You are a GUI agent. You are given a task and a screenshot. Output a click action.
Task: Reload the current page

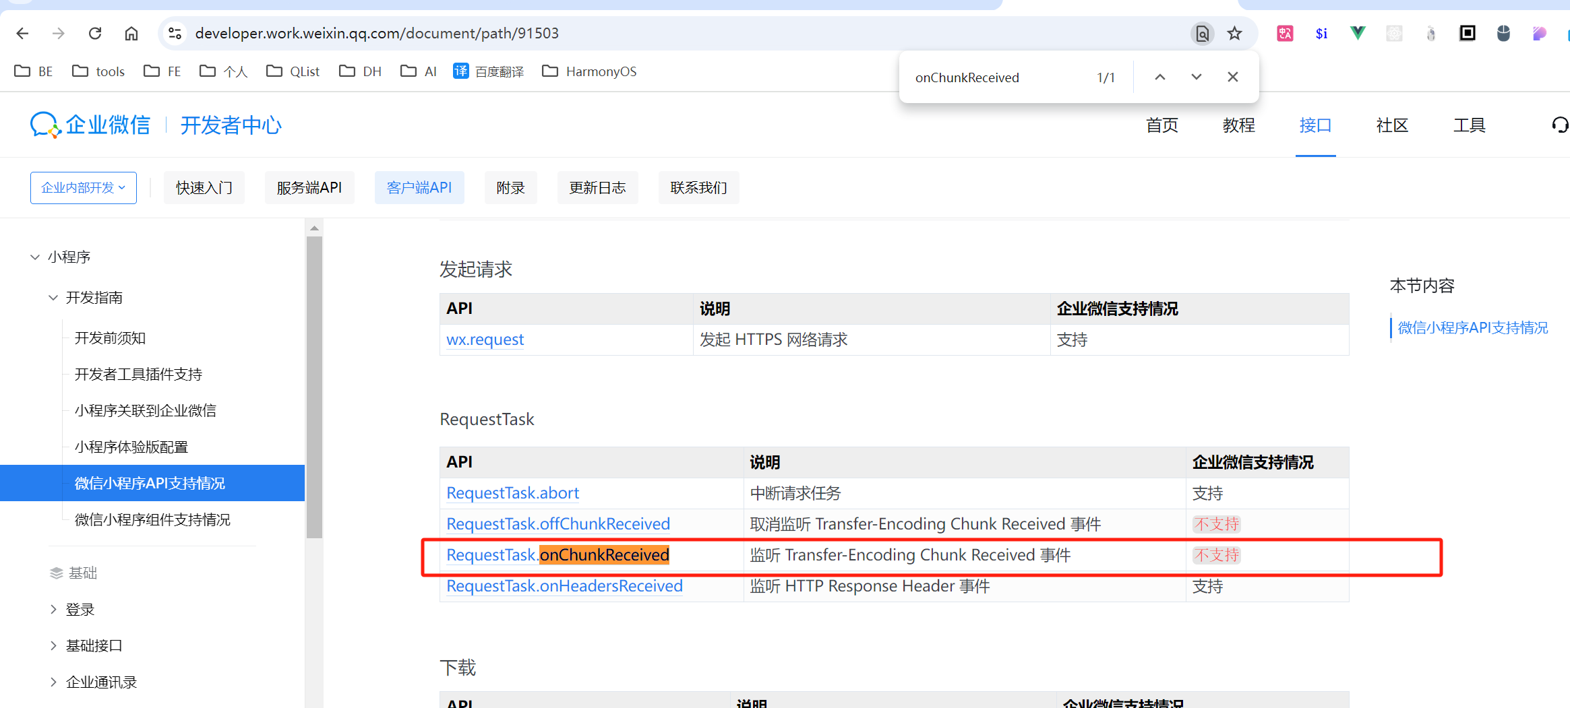pos(95,33)
